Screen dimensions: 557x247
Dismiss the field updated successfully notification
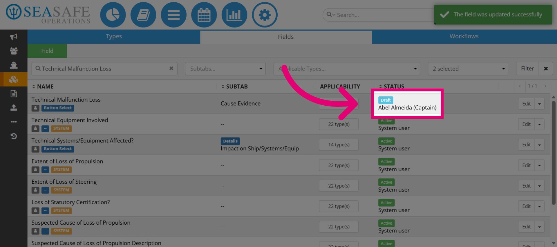(493, 15)
